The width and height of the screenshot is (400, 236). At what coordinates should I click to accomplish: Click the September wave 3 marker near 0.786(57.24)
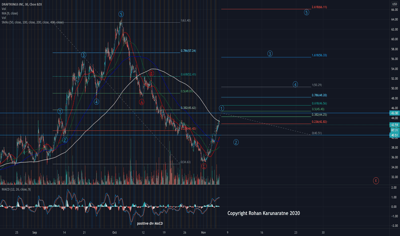point(83,54)
